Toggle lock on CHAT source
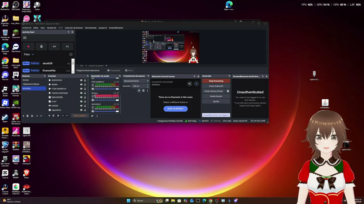 85,101
